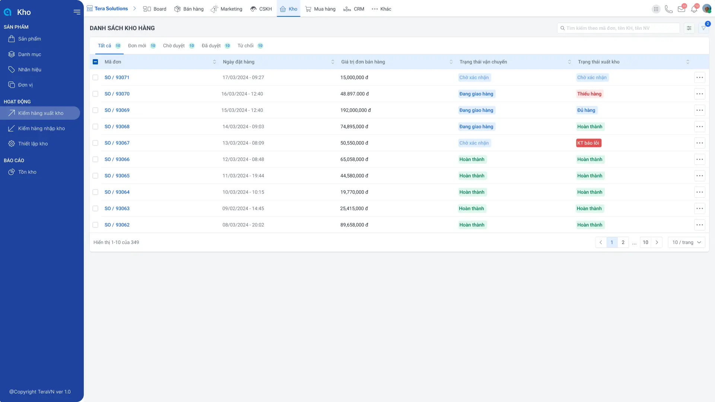Go to next page with right chevron
The width and height of the screenshot is (715, 402).
click(x=657, y=242)
